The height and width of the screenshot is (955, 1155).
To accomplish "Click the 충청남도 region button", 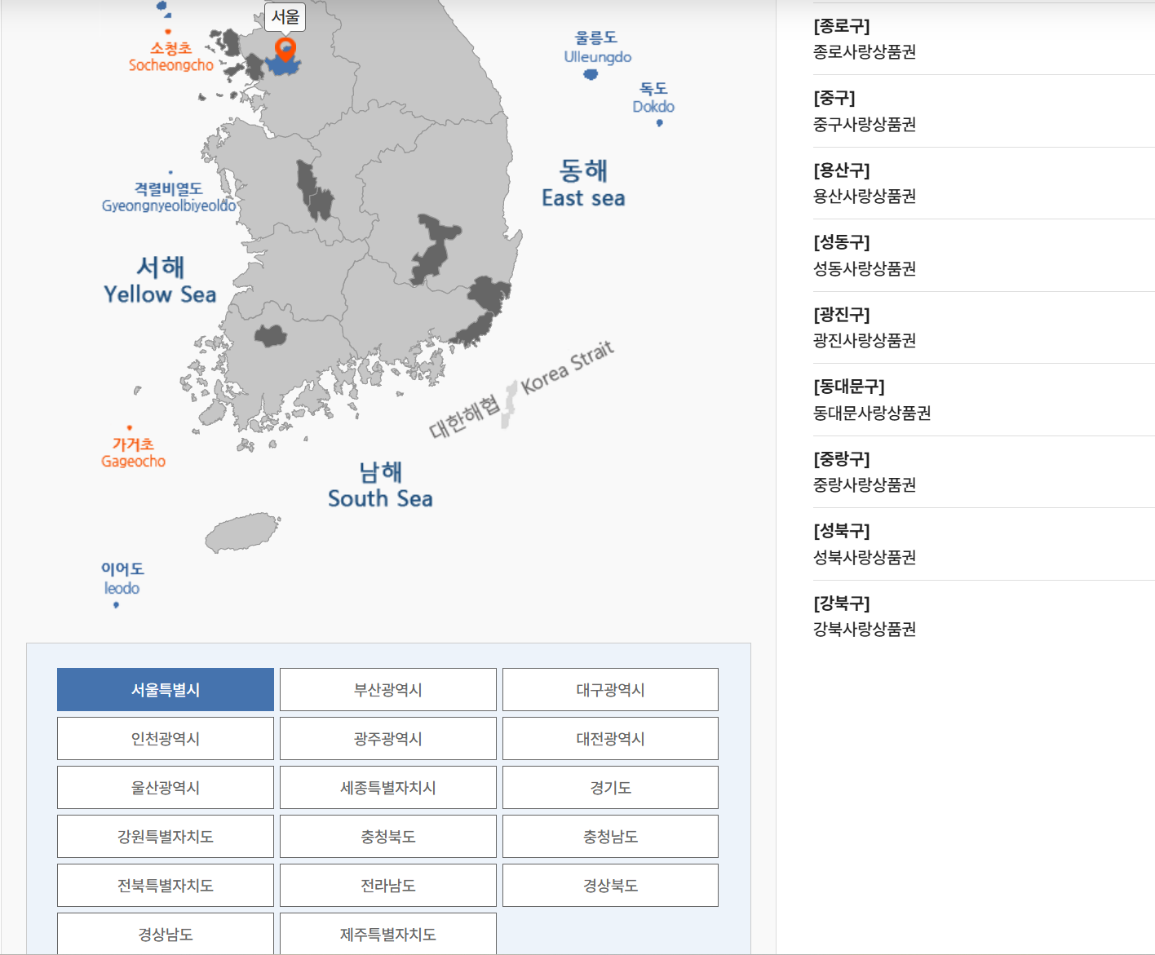I will point(609,836).
